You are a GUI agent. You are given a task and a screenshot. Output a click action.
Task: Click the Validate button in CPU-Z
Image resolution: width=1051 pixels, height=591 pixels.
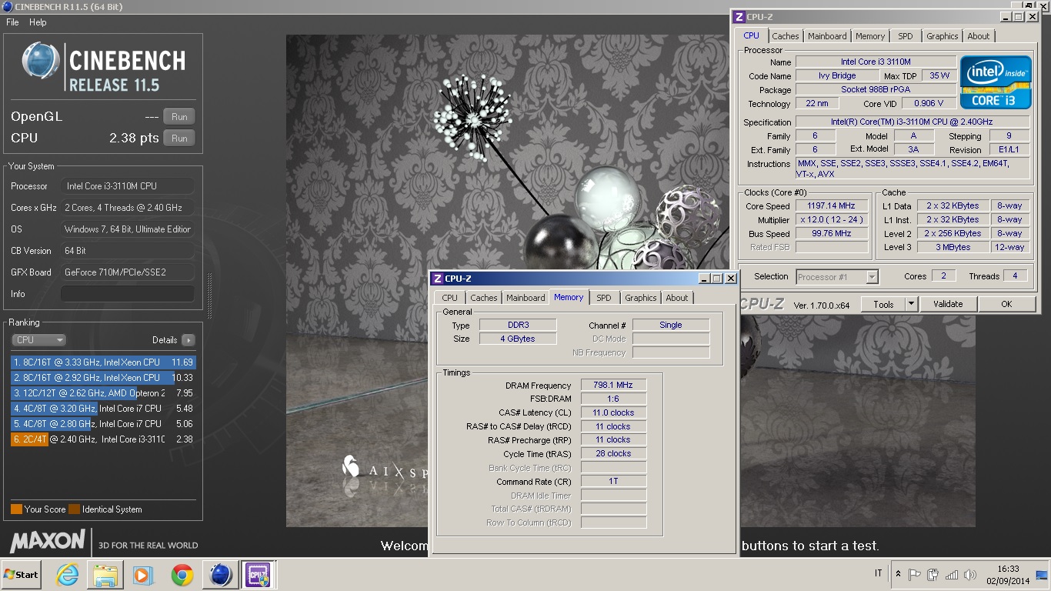click(x=948, y=304)
